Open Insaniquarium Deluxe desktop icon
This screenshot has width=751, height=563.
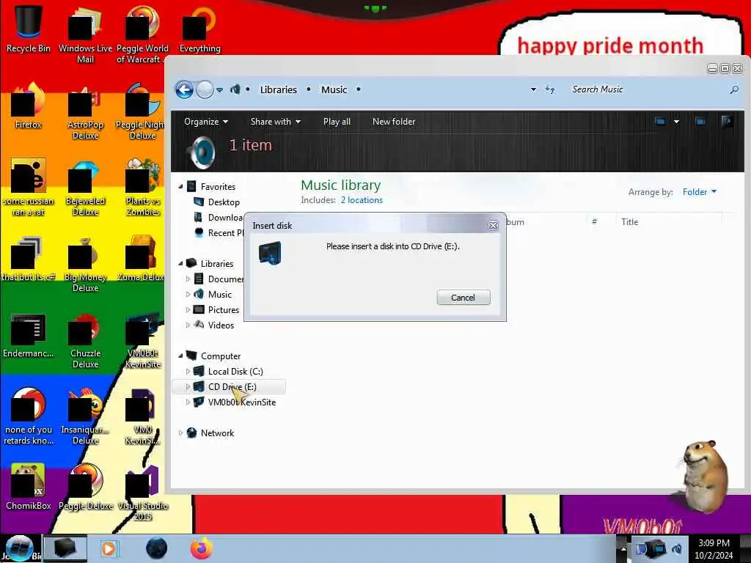(85, 416)
